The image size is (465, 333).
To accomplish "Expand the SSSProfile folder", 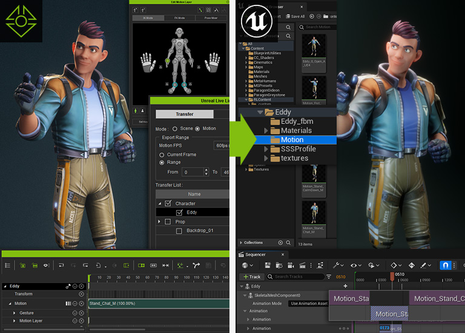I will point(266,149).
